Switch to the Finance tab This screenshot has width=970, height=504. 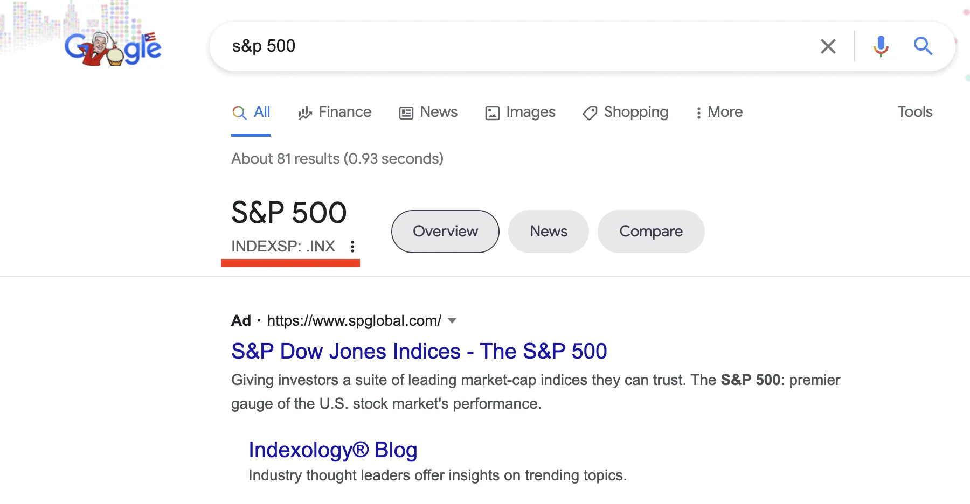point(335,112)
